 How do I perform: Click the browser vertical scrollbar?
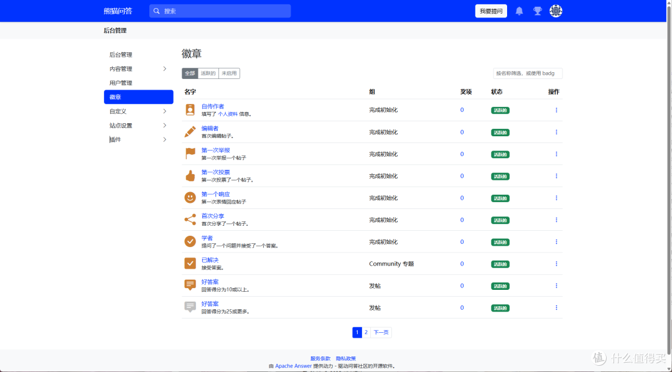669,180
